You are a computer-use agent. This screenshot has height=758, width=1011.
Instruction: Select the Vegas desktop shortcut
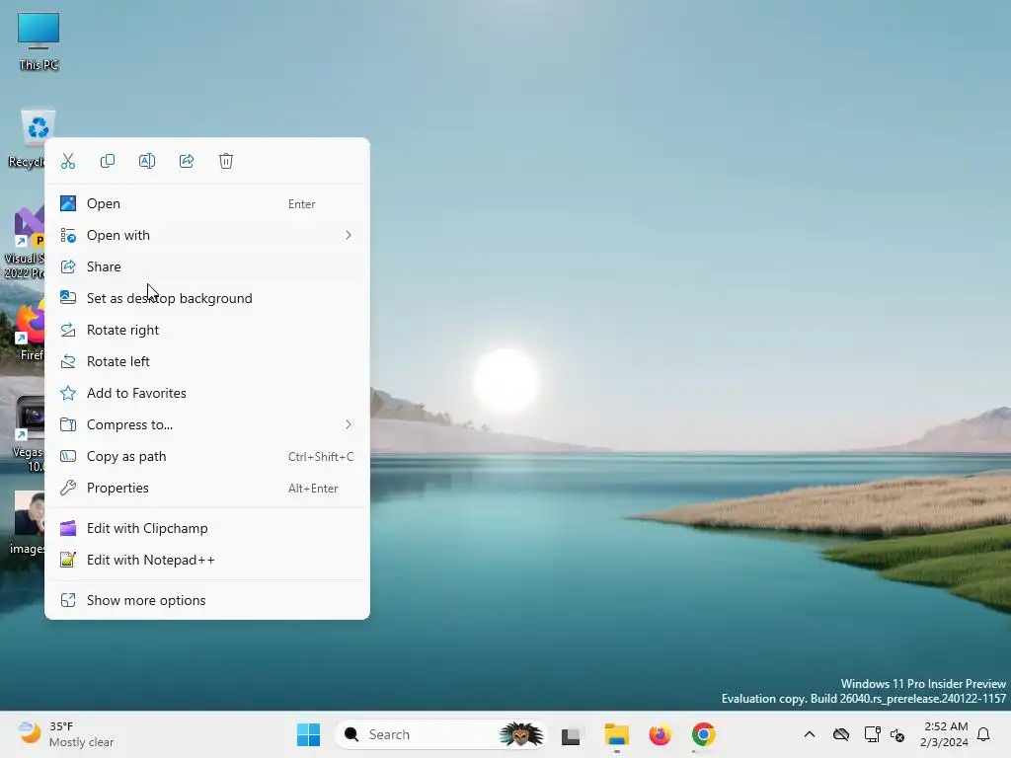pyautogui.click(x=29, y=434)
